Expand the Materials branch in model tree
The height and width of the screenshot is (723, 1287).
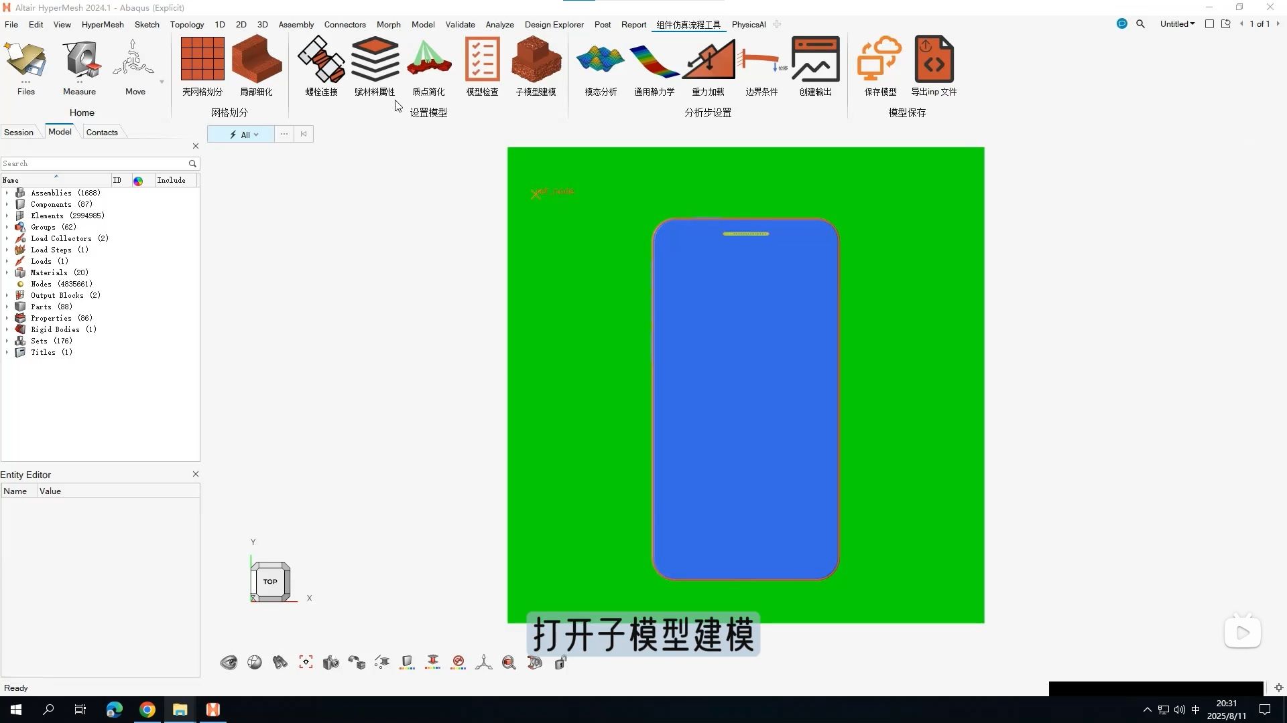click(7, 272)
